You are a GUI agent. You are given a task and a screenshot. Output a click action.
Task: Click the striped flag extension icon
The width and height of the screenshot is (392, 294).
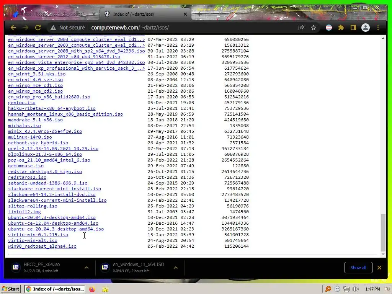tap(329, 28)
